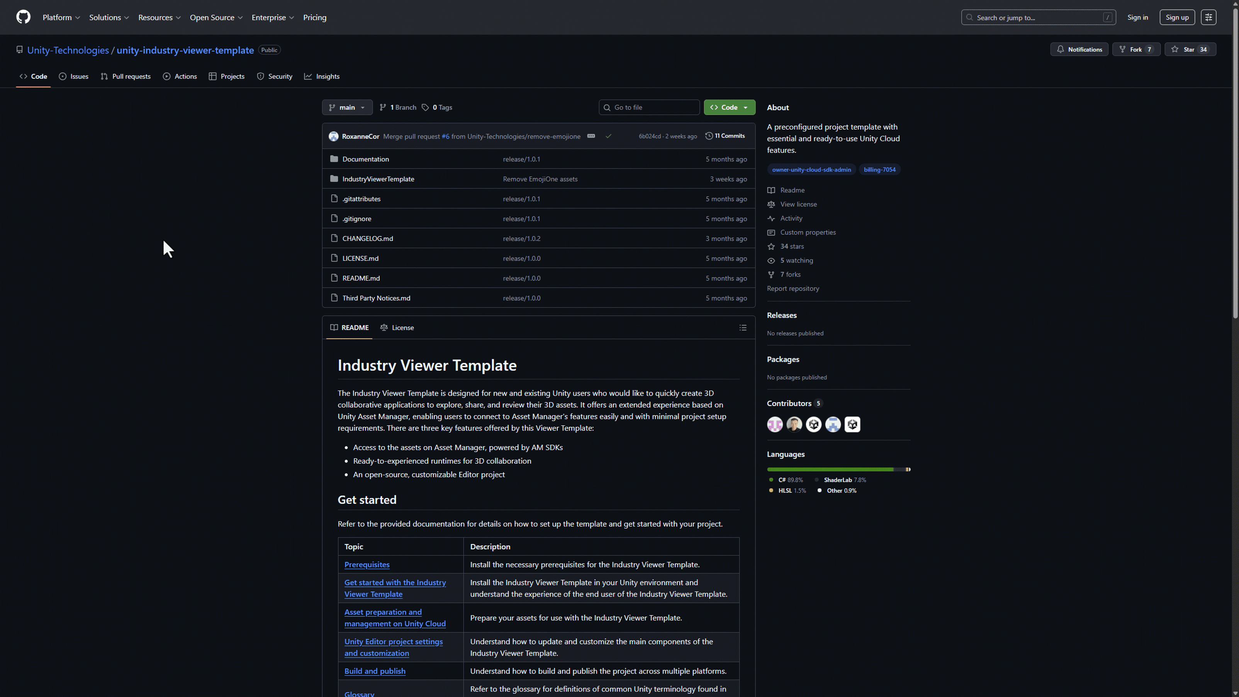Click the IndustryViewerTemplate folder icon
The image size is (1239, 697).
point(334,179)
